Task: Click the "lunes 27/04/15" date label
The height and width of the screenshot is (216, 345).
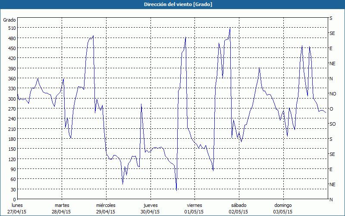Action: click(x=18, y=209)
